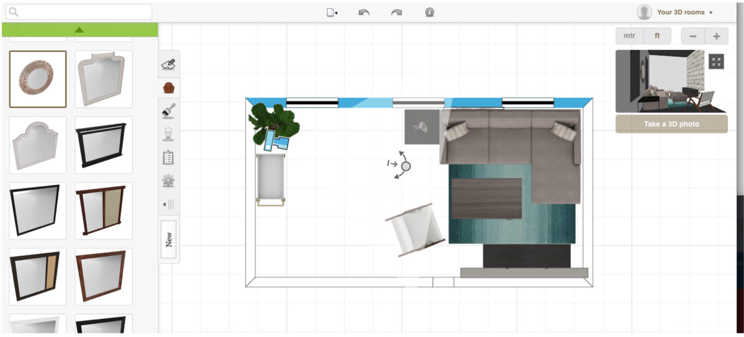This screenshot has height=337, width=744.
Task: Open the clipboard list tool
Action: tap(168, 157)
